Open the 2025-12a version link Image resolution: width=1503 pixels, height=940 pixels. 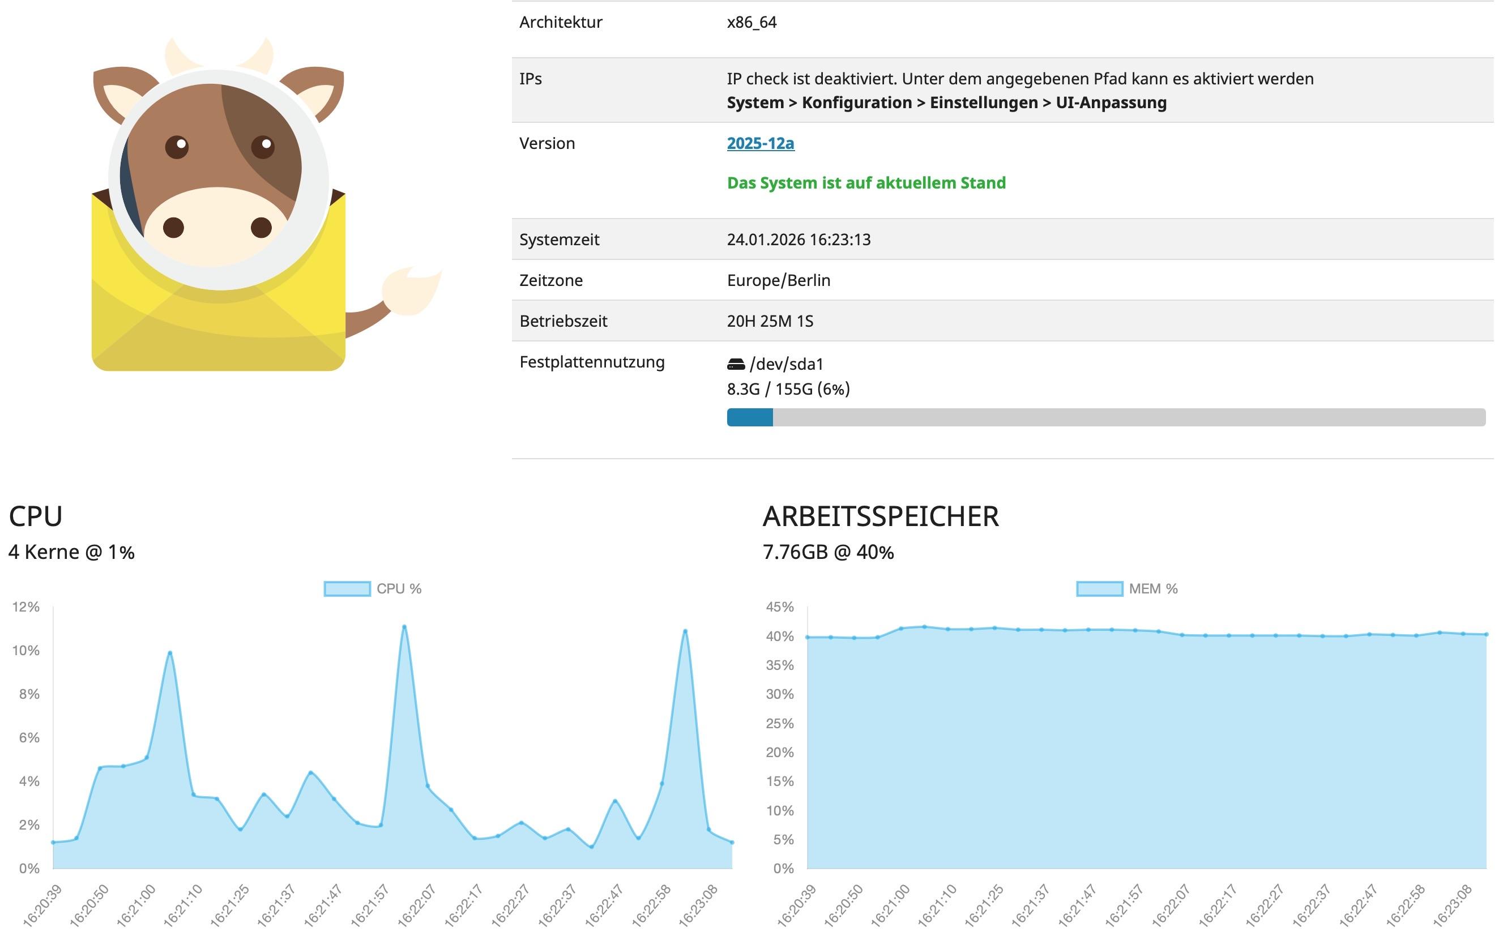pyautogui.click(x=759, y=143)
